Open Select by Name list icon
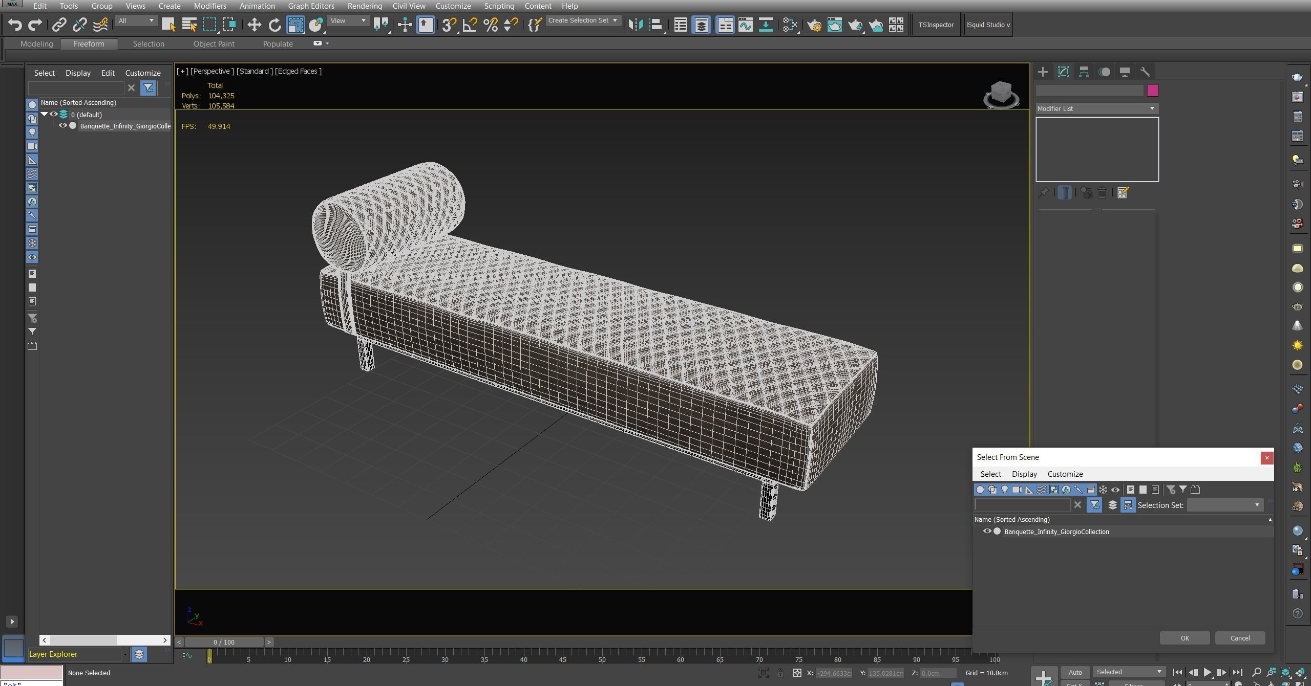Screen dimensions: 1311x686 (x=189, y=25)
